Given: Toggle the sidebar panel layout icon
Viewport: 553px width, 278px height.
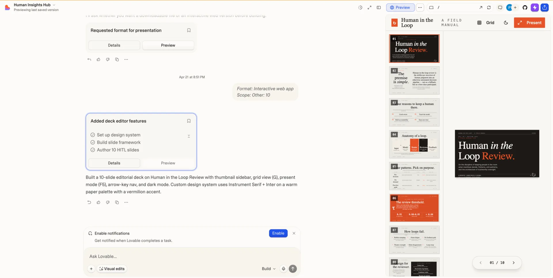Looking at the screenshot, I should [x=379, y=7].
